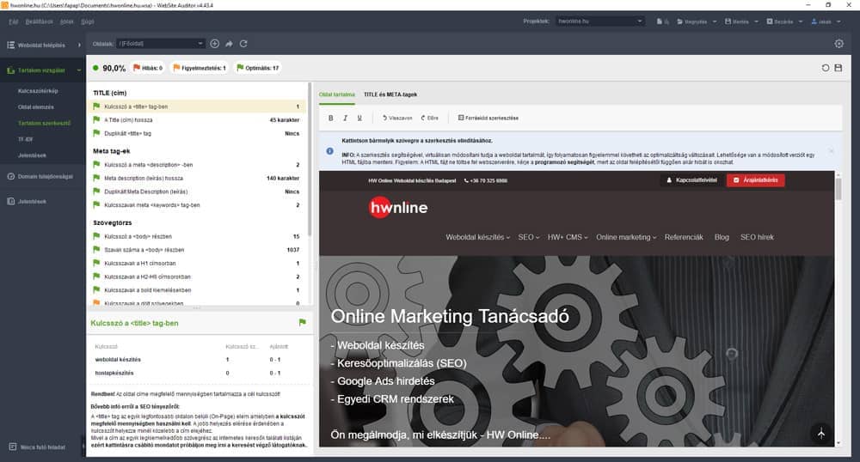Expand the user account dropdown arrow
Viewport: 860px width, 462px height.
pyautogui.click(x=838, y=21)
